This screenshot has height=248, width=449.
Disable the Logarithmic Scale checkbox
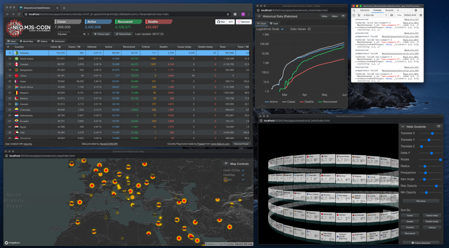[282, 29]
